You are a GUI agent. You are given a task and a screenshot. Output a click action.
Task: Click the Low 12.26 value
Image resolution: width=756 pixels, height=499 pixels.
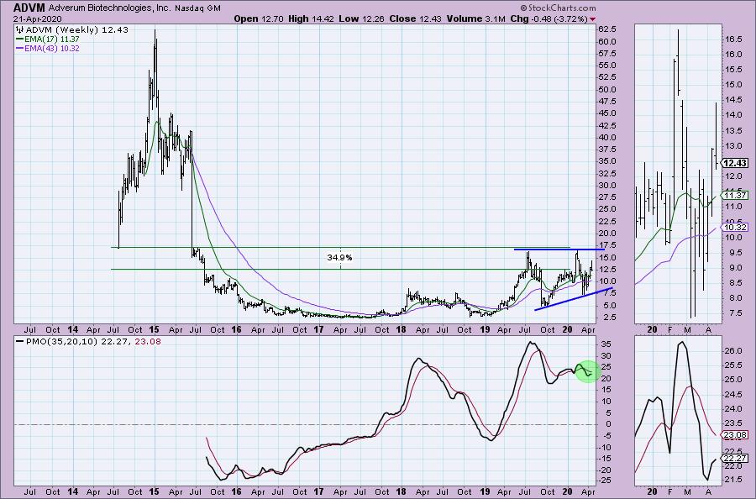point(360,18)
